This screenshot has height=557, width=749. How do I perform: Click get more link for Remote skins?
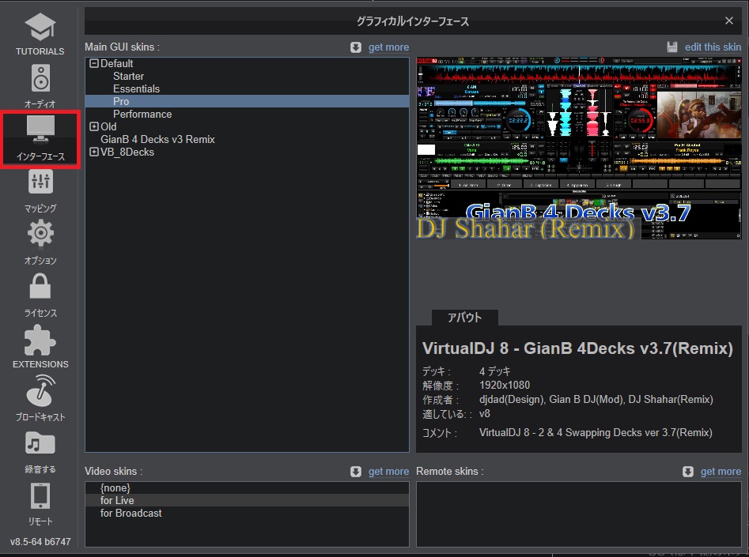coord(721,472)
